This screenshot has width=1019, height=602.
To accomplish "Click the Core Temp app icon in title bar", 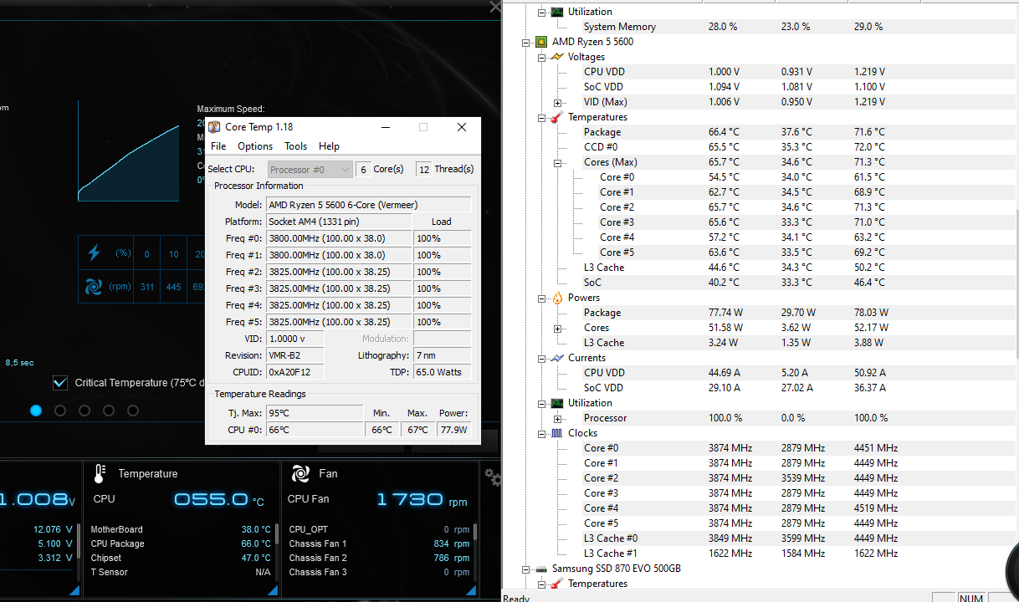I will coord(214,127).
